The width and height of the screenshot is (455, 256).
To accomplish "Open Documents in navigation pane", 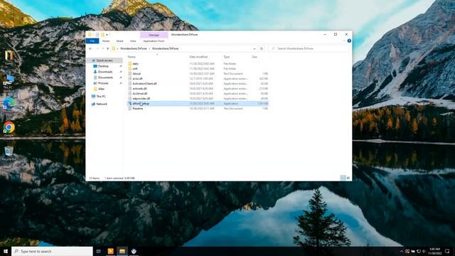I will point(105,78).
